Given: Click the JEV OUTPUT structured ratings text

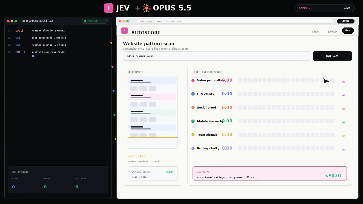Looking at the screenshot, I should click(x=225, y=177).
